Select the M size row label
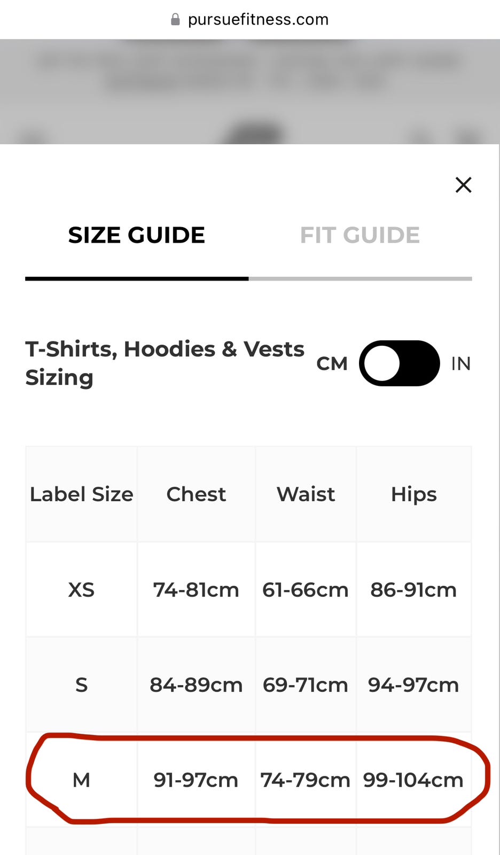Screen dimensions: 500x855 [81, 780]
